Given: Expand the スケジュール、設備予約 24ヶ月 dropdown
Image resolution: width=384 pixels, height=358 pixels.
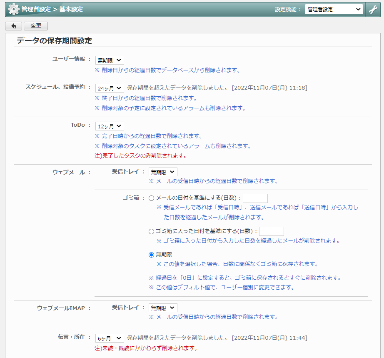Looking at the screenshot, I should [110, 88].
